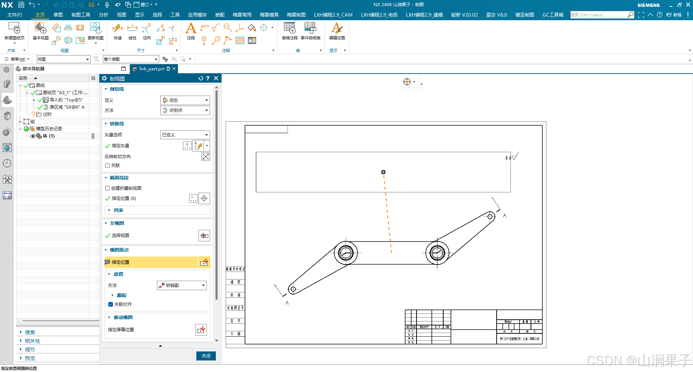The width and height of the screenshot is (693, 372).
Task: Open the 整个装配 selection scope dropdown
Action: (x=131, y=59)
